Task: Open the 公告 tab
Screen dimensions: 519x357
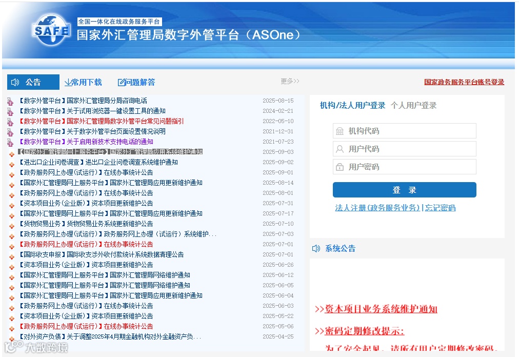Action: click(33, 82)
